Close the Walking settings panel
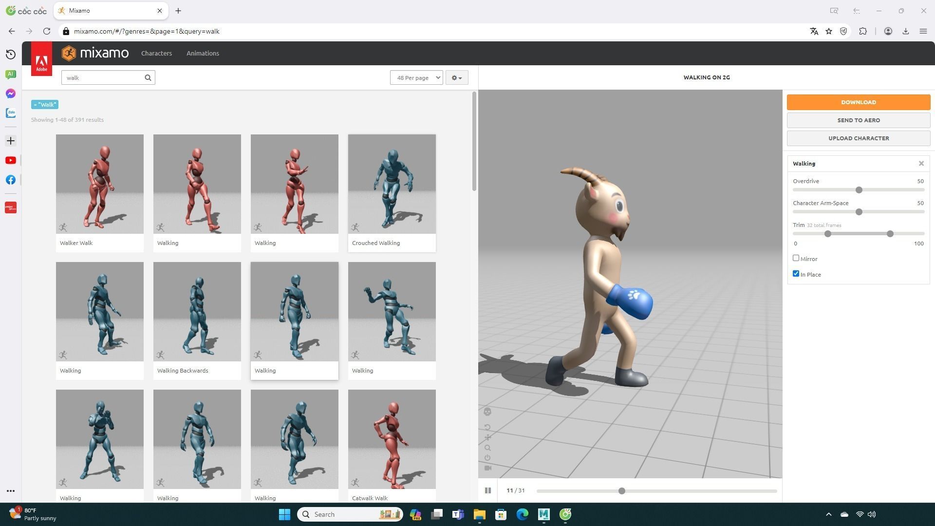The image size is (935, 526). 921,164
